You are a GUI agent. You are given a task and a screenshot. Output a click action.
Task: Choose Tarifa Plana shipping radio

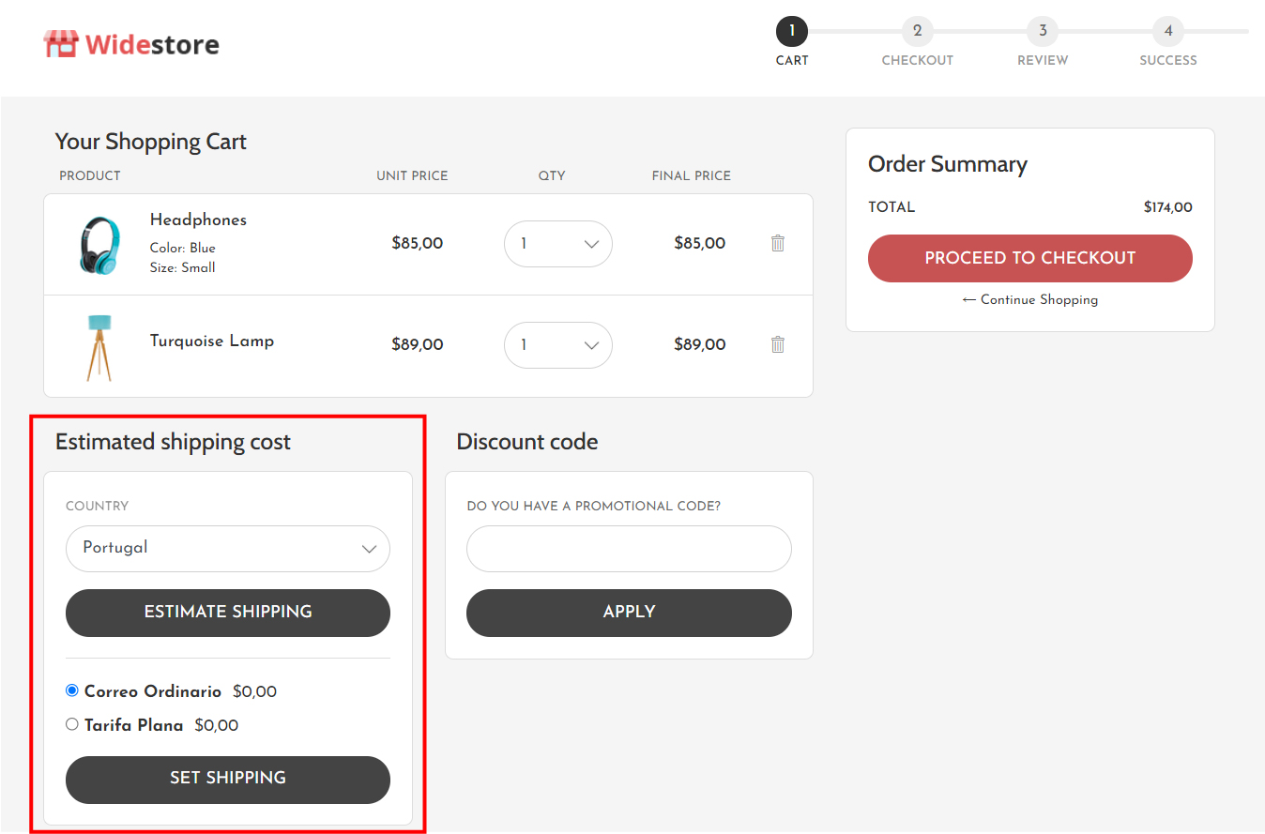72,724
